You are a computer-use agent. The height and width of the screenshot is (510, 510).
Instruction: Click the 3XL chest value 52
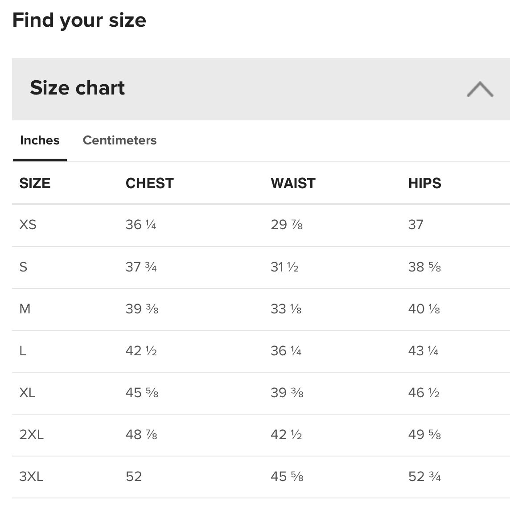click(x=134, y=477)
